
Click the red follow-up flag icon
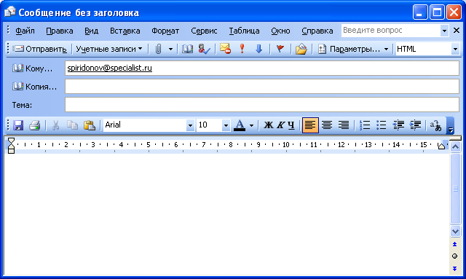click(x=280, y=49)
